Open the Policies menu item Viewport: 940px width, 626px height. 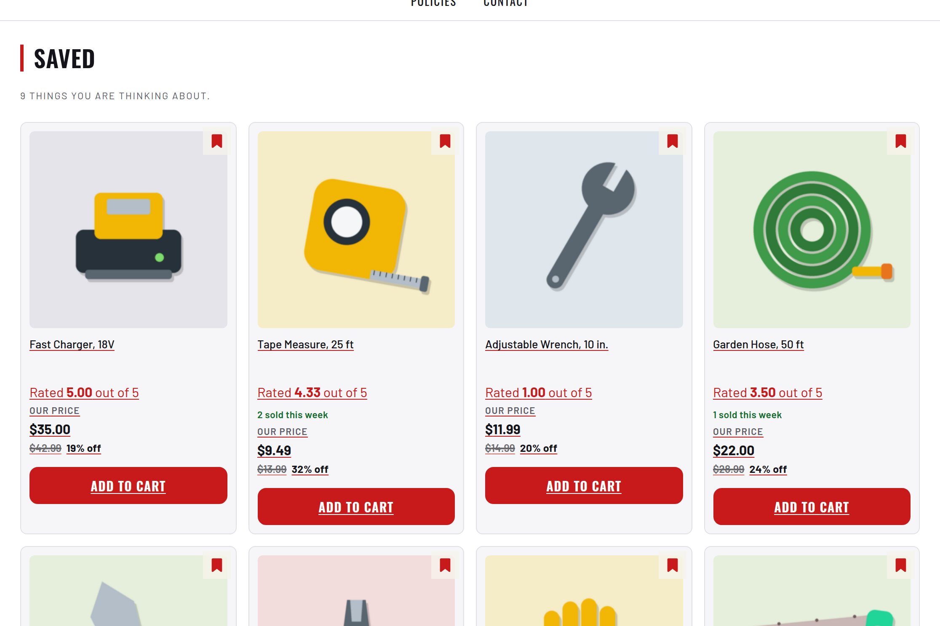coord(433,4)
